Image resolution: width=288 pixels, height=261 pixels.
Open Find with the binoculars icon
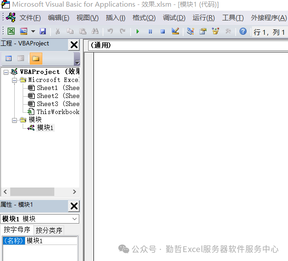95,31
